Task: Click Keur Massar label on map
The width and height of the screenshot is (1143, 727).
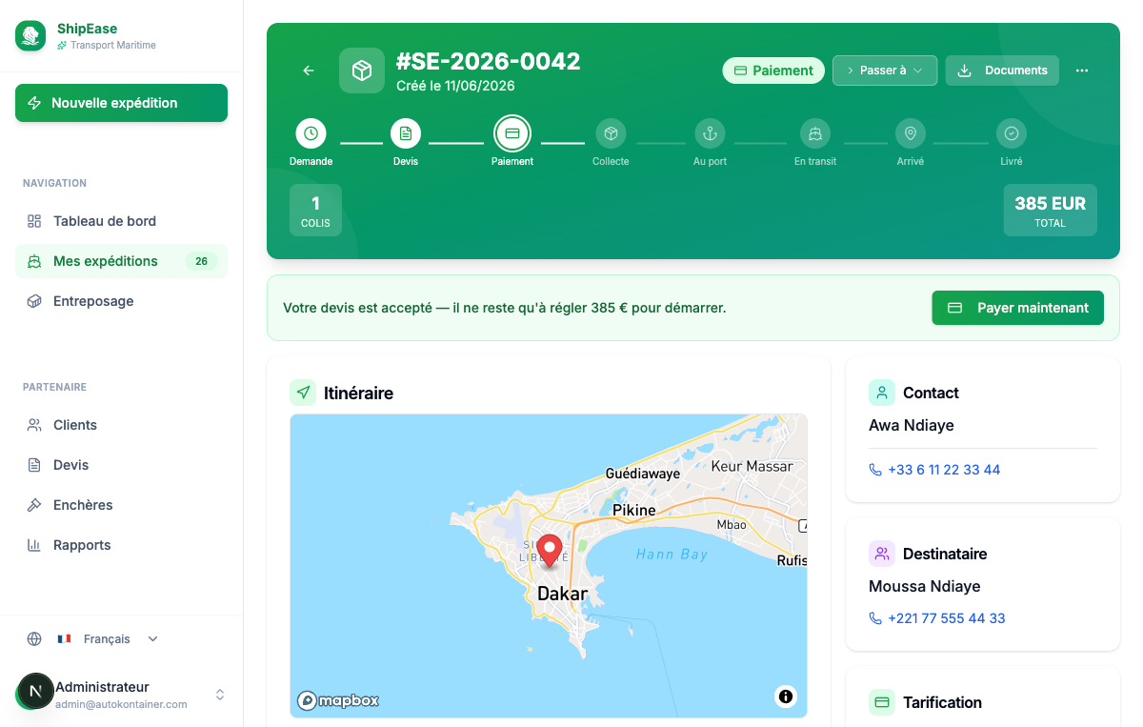Action: 752,466
